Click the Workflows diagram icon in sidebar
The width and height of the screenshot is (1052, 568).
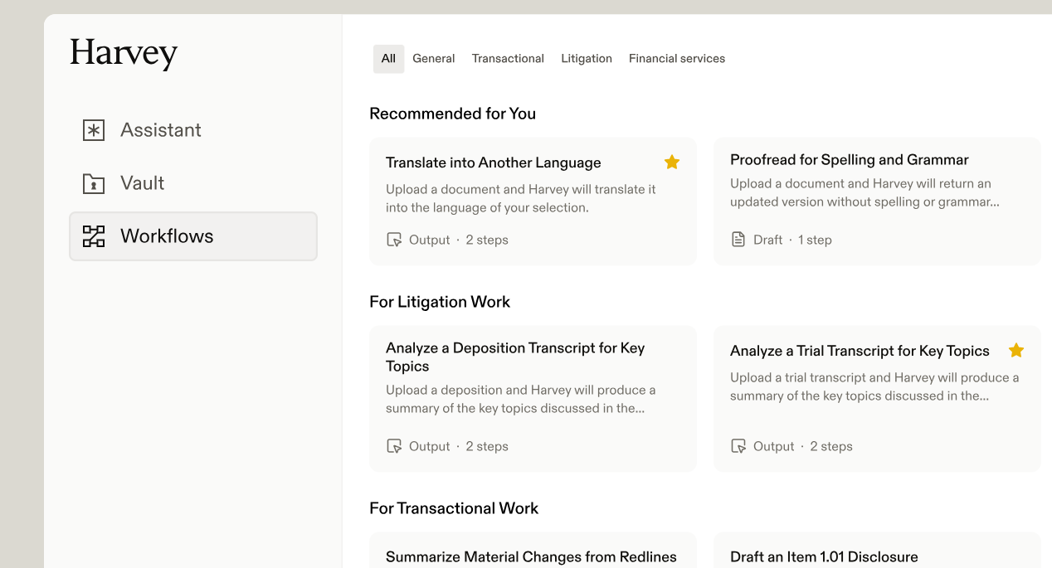coord(94,236)
